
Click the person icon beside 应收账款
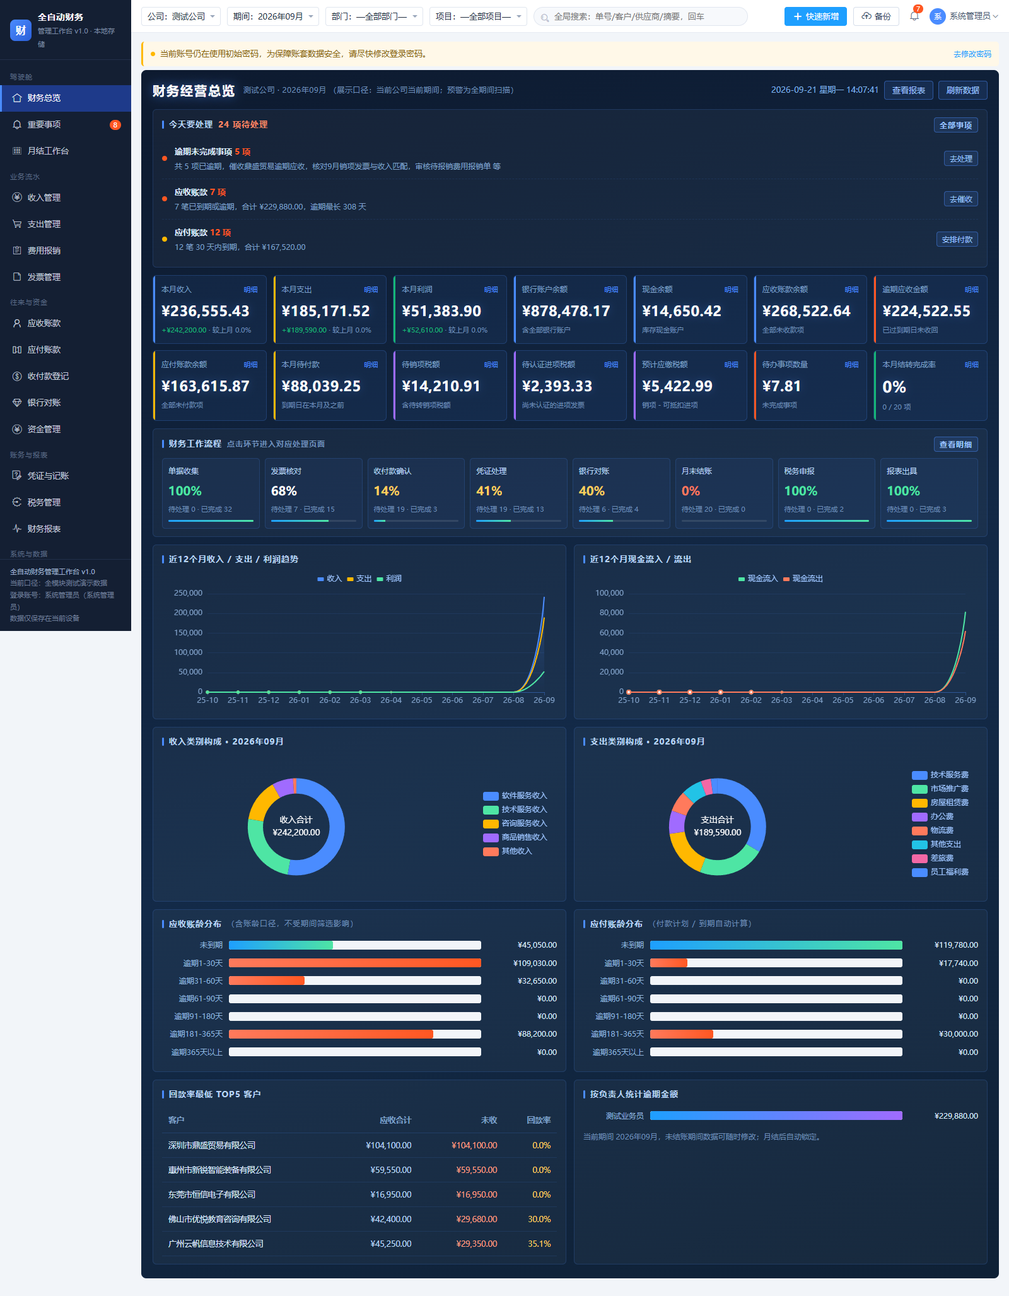click(17, 323)
